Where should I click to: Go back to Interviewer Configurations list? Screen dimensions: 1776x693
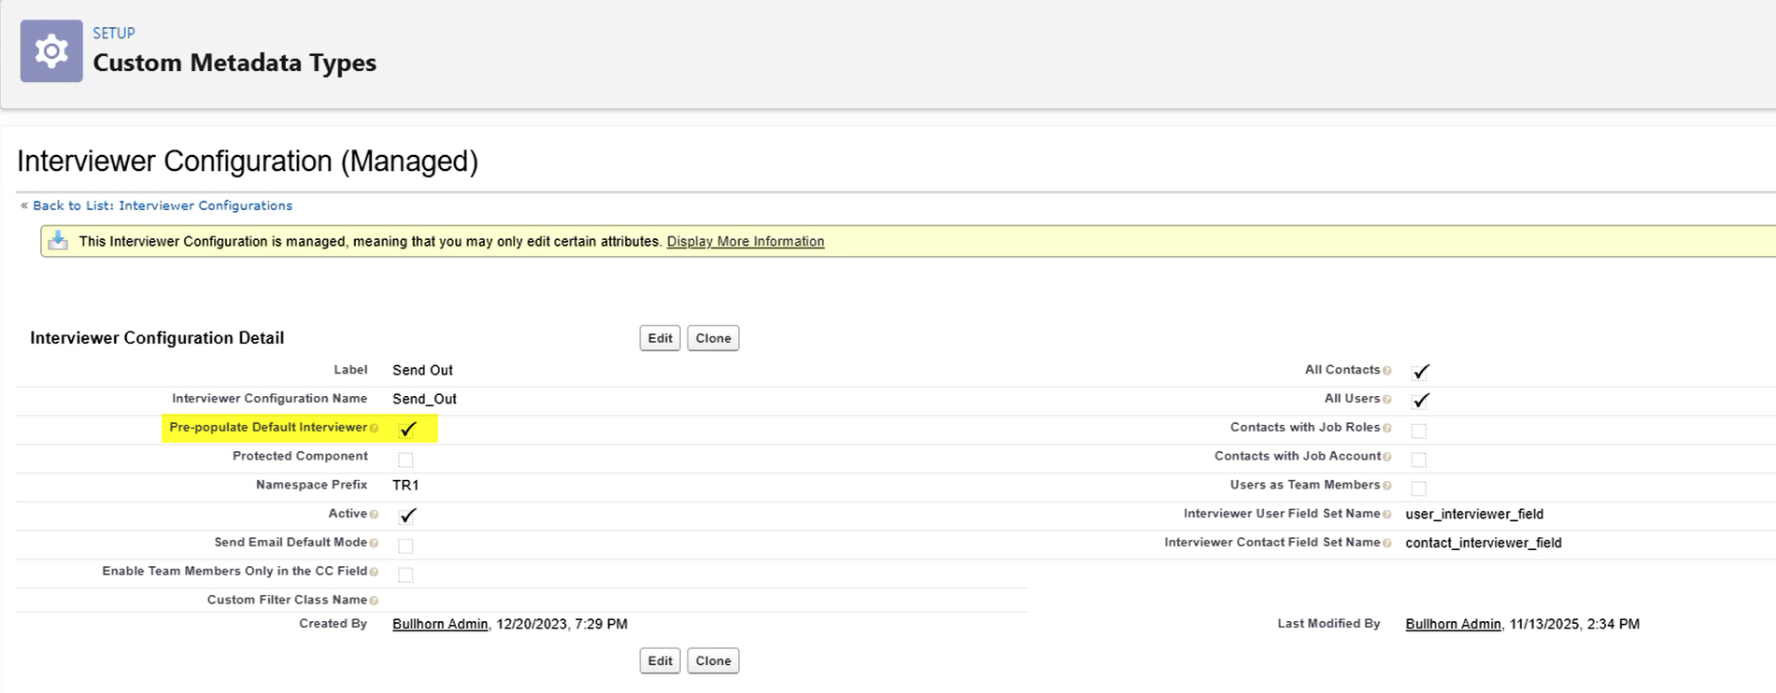(x=162, y=205)
